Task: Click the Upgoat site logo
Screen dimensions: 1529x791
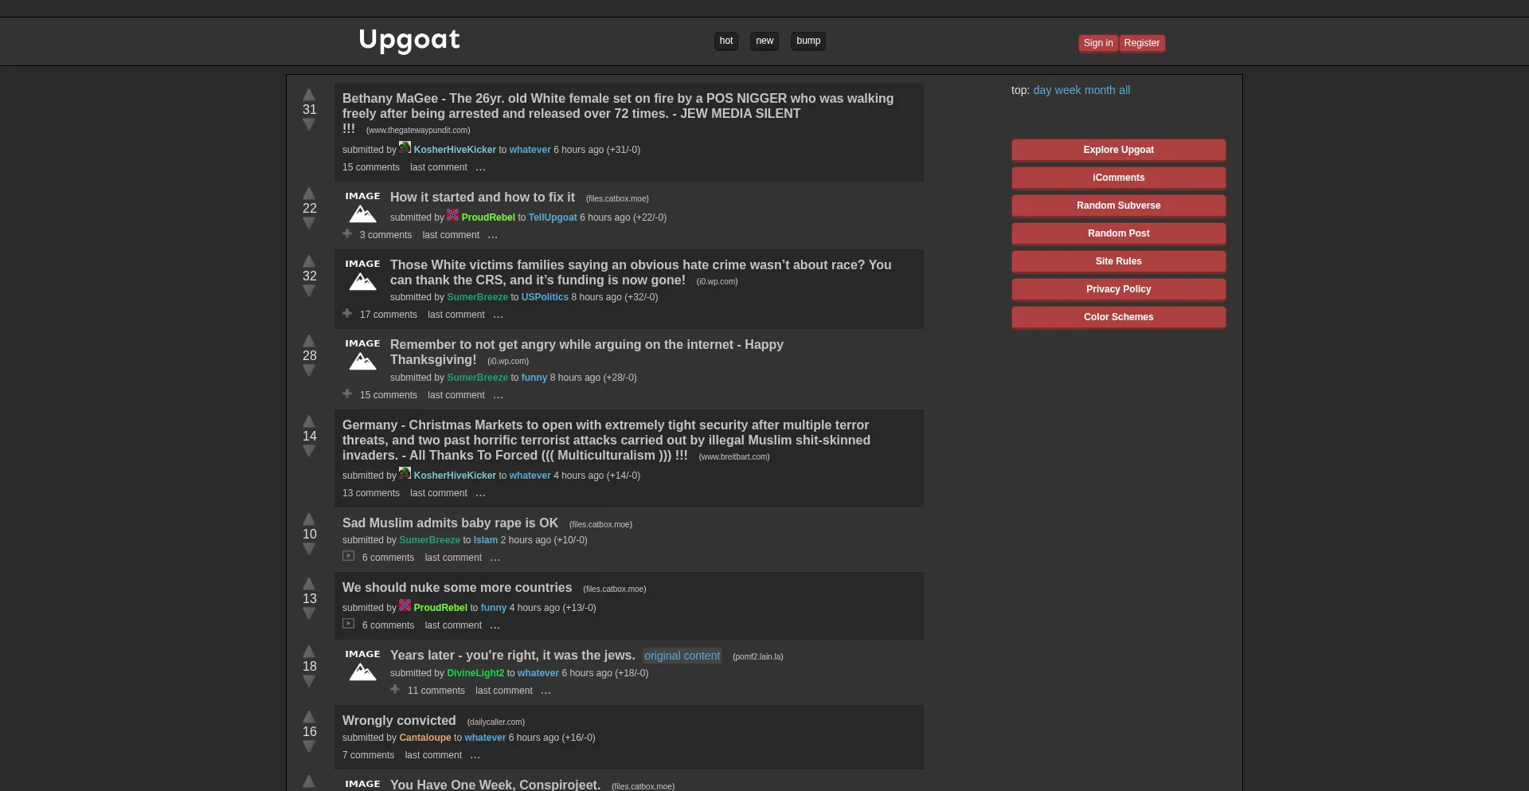Action: pos(409,40)
